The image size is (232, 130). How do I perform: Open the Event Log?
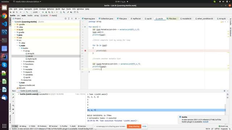point(223,126)
